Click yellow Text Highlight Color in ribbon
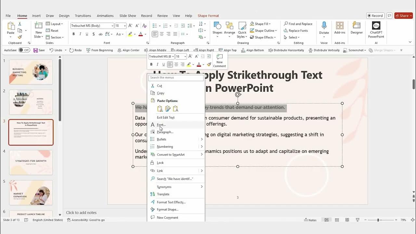The height and width of the screenshot is (234, 416). tap(130, 34)
